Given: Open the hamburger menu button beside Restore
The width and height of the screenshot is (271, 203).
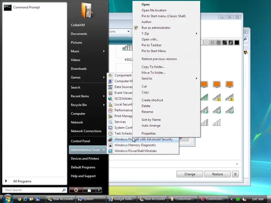Looking at the screenshot, I should [x=235, y=174].
